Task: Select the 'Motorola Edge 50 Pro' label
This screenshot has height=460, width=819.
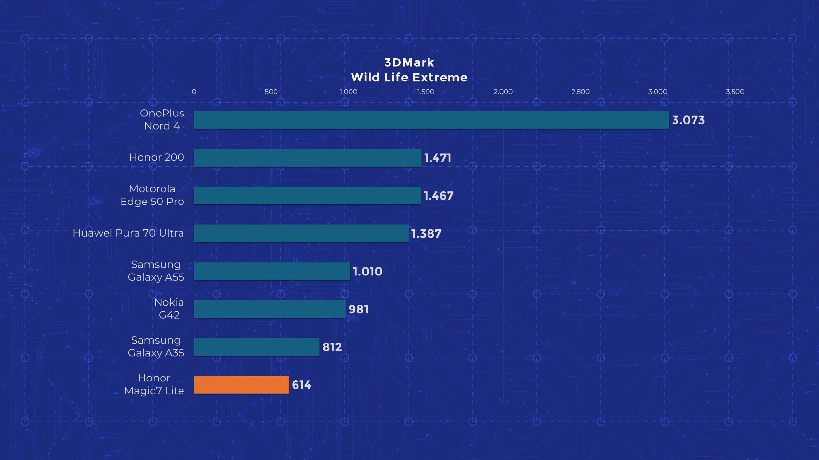Action: click(x=152, y=195)
